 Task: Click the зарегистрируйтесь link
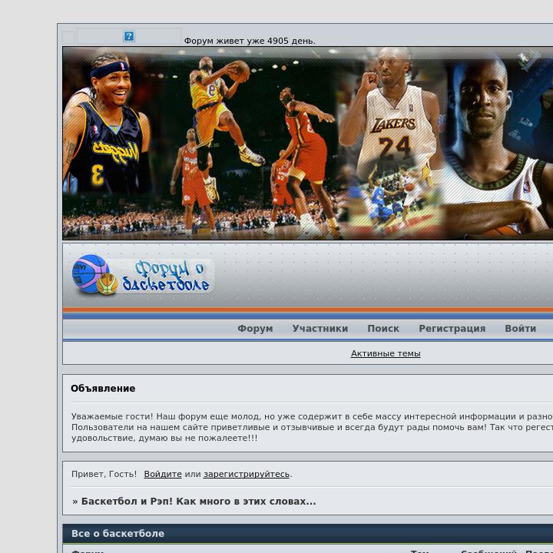coord(247,474)
